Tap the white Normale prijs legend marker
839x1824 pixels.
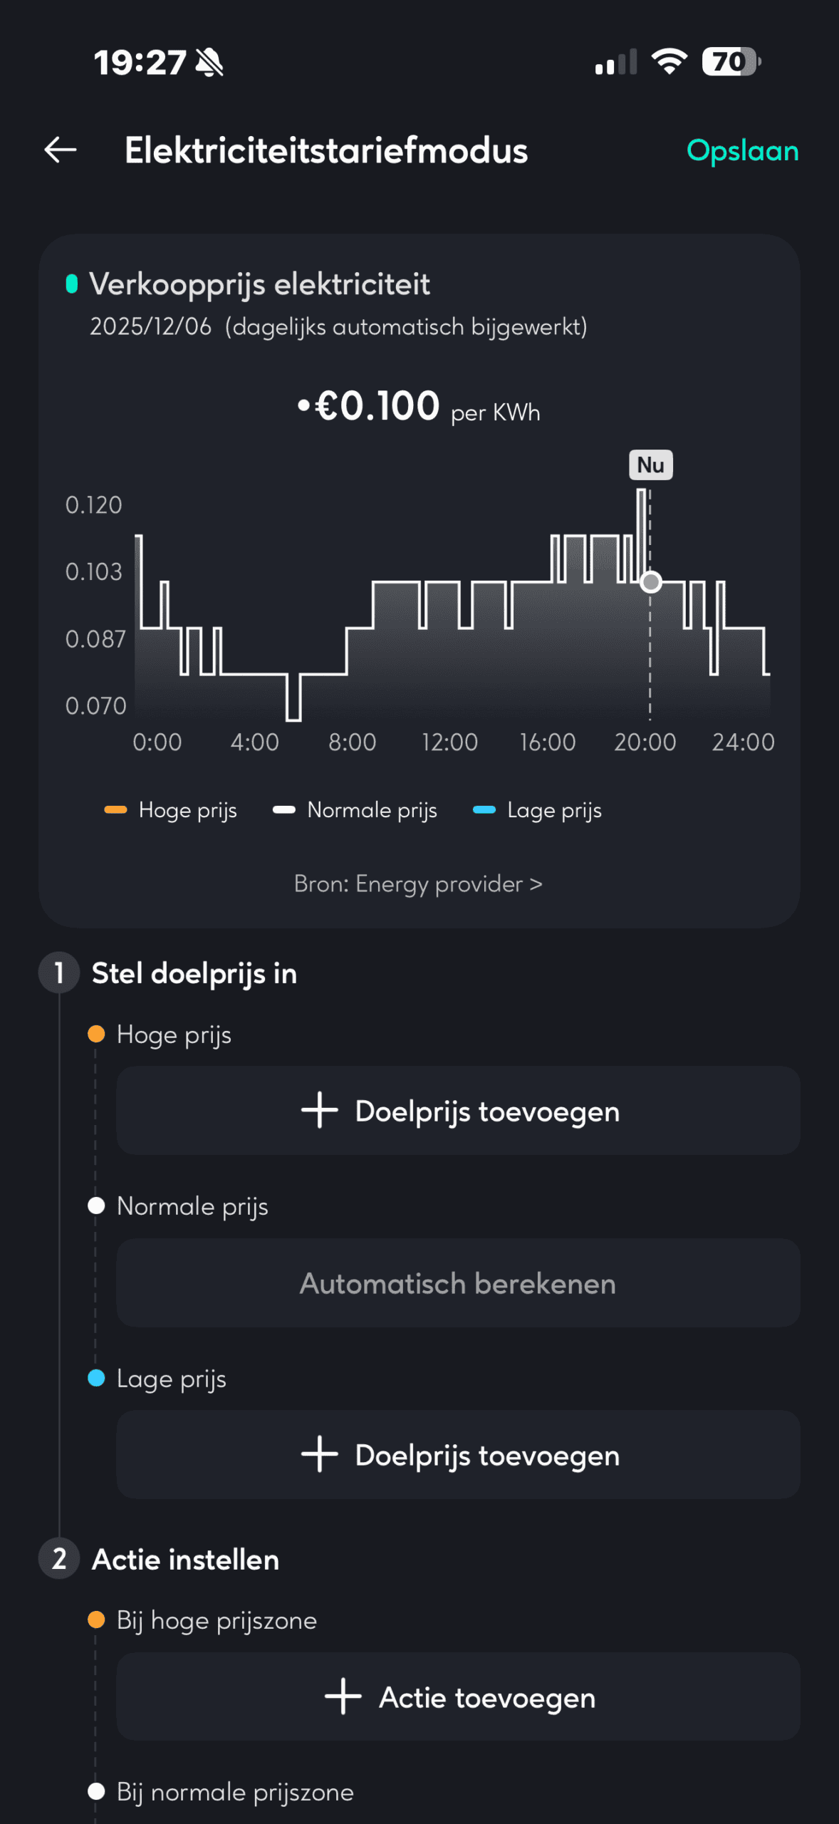(x=283, y=810)
